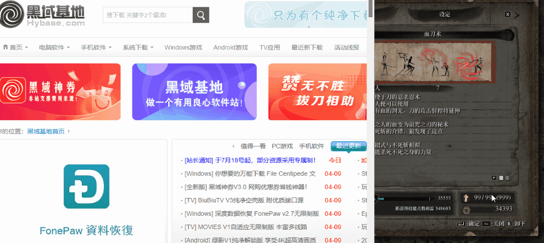This screenshot has width=544, height=243.
Task: Click the R 卸下 unequip prompt
Action: (x=516, y=224)
